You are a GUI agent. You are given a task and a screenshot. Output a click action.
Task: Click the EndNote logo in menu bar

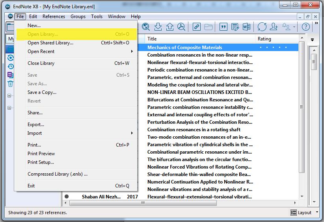pos(10,16)
